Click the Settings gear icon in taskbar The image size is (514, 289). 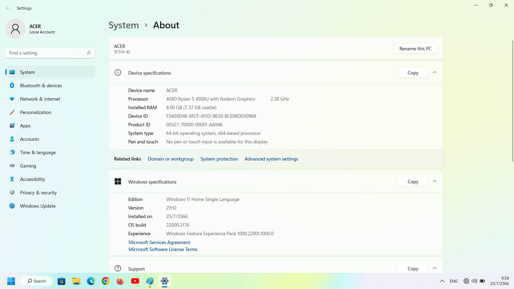click(x=164, y=281)
